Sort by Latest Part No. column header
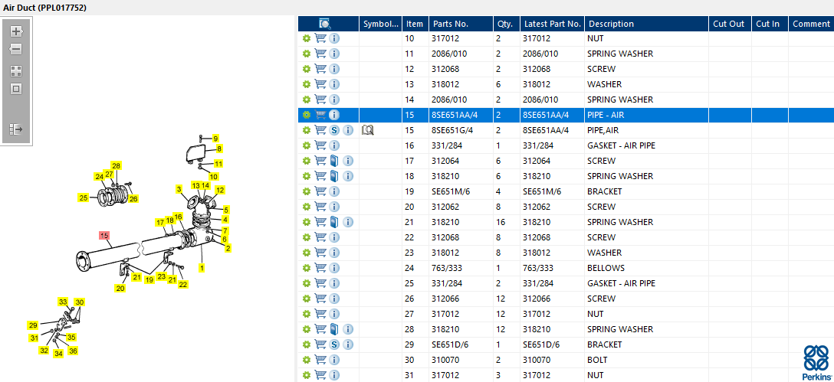Viewport: 834px width, 382px height. pyautogui.click(x=552, y=24)
